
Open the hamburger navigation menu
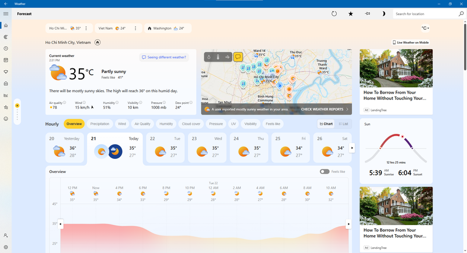tap(6, 13)
